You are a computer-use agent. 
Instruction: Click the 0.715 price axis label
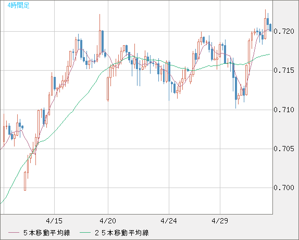pos(284,70)
